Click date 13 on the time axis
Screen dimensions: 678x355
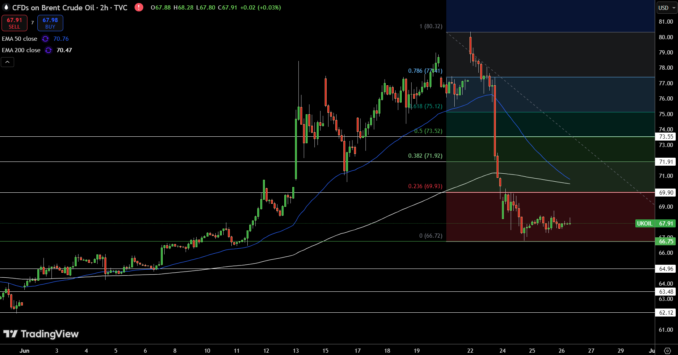click(296, 351)
